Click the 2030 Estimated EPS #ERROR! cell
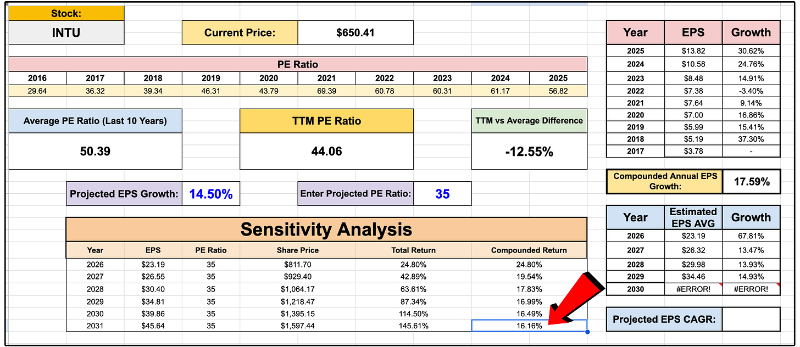800x347 pixels. click(x=693, y=289)
